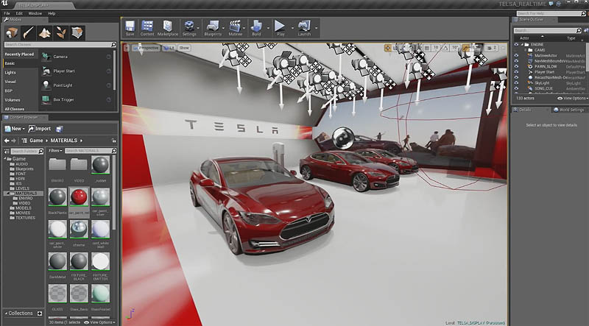Click the New asset button
The image size is (589, 326).
(x=15, y=129)
